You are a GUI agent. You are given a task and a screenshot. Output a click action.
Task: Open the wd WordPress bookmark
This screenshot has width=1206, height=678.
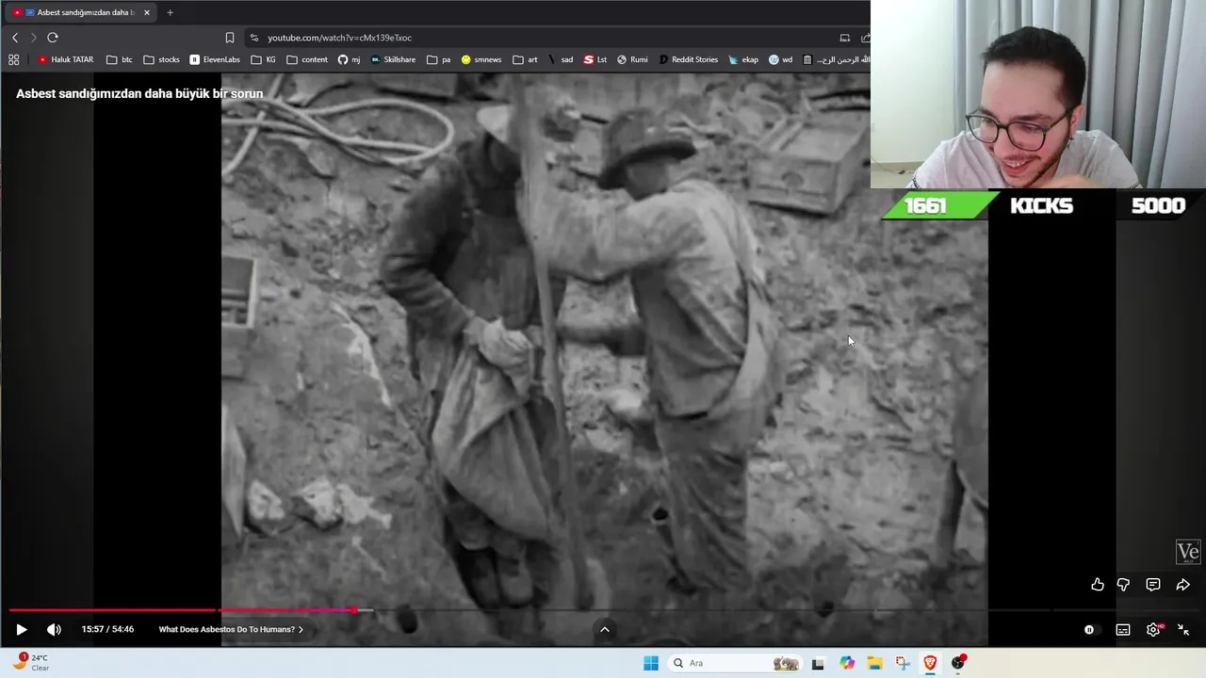[780, 59]
